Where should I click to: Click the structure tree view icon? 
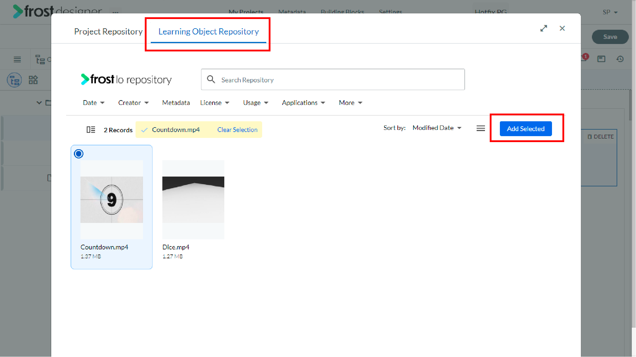click(x=14, y=80)
